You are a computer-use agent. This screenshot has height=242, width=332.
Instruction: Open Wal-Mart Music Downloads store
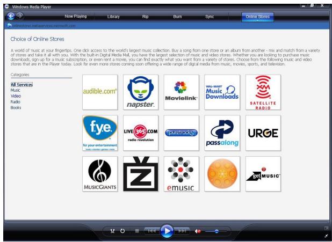point(222,92)
